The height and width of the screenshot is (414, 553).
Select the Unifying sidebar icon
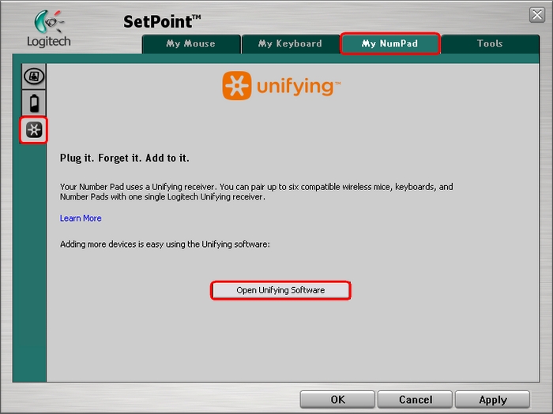[34, 130]
